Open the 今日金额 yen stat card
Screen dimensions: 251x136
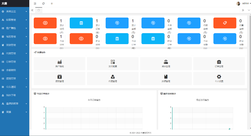(189, 38)
